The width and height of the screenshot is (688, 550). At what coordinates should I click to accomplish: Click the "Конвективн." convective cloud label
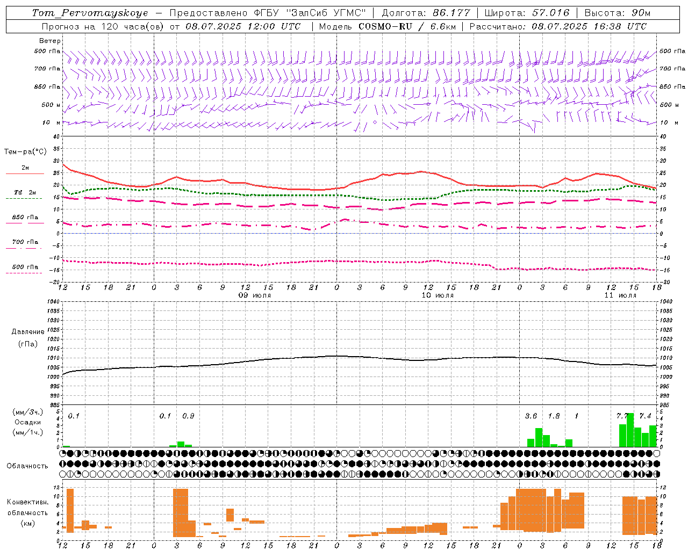coord(28,502)
